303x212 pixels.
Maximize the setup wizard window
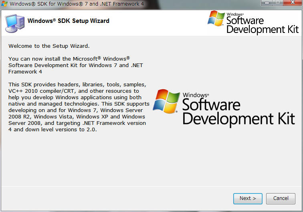278,3
